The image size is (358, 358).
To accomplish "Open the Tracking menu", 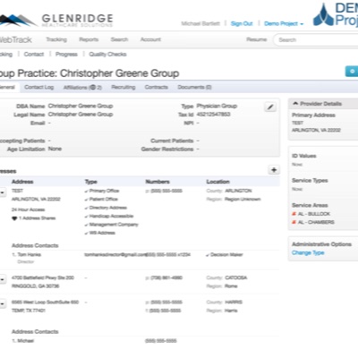I will tap(56, 39).
